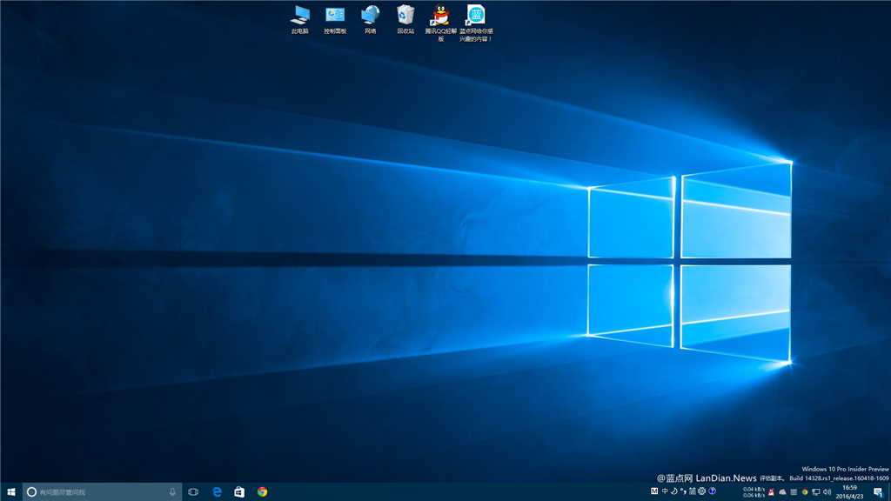Open the calendar by clicking the clock
Viewport: 891px width, 501px height.
[x=848, y=492]
